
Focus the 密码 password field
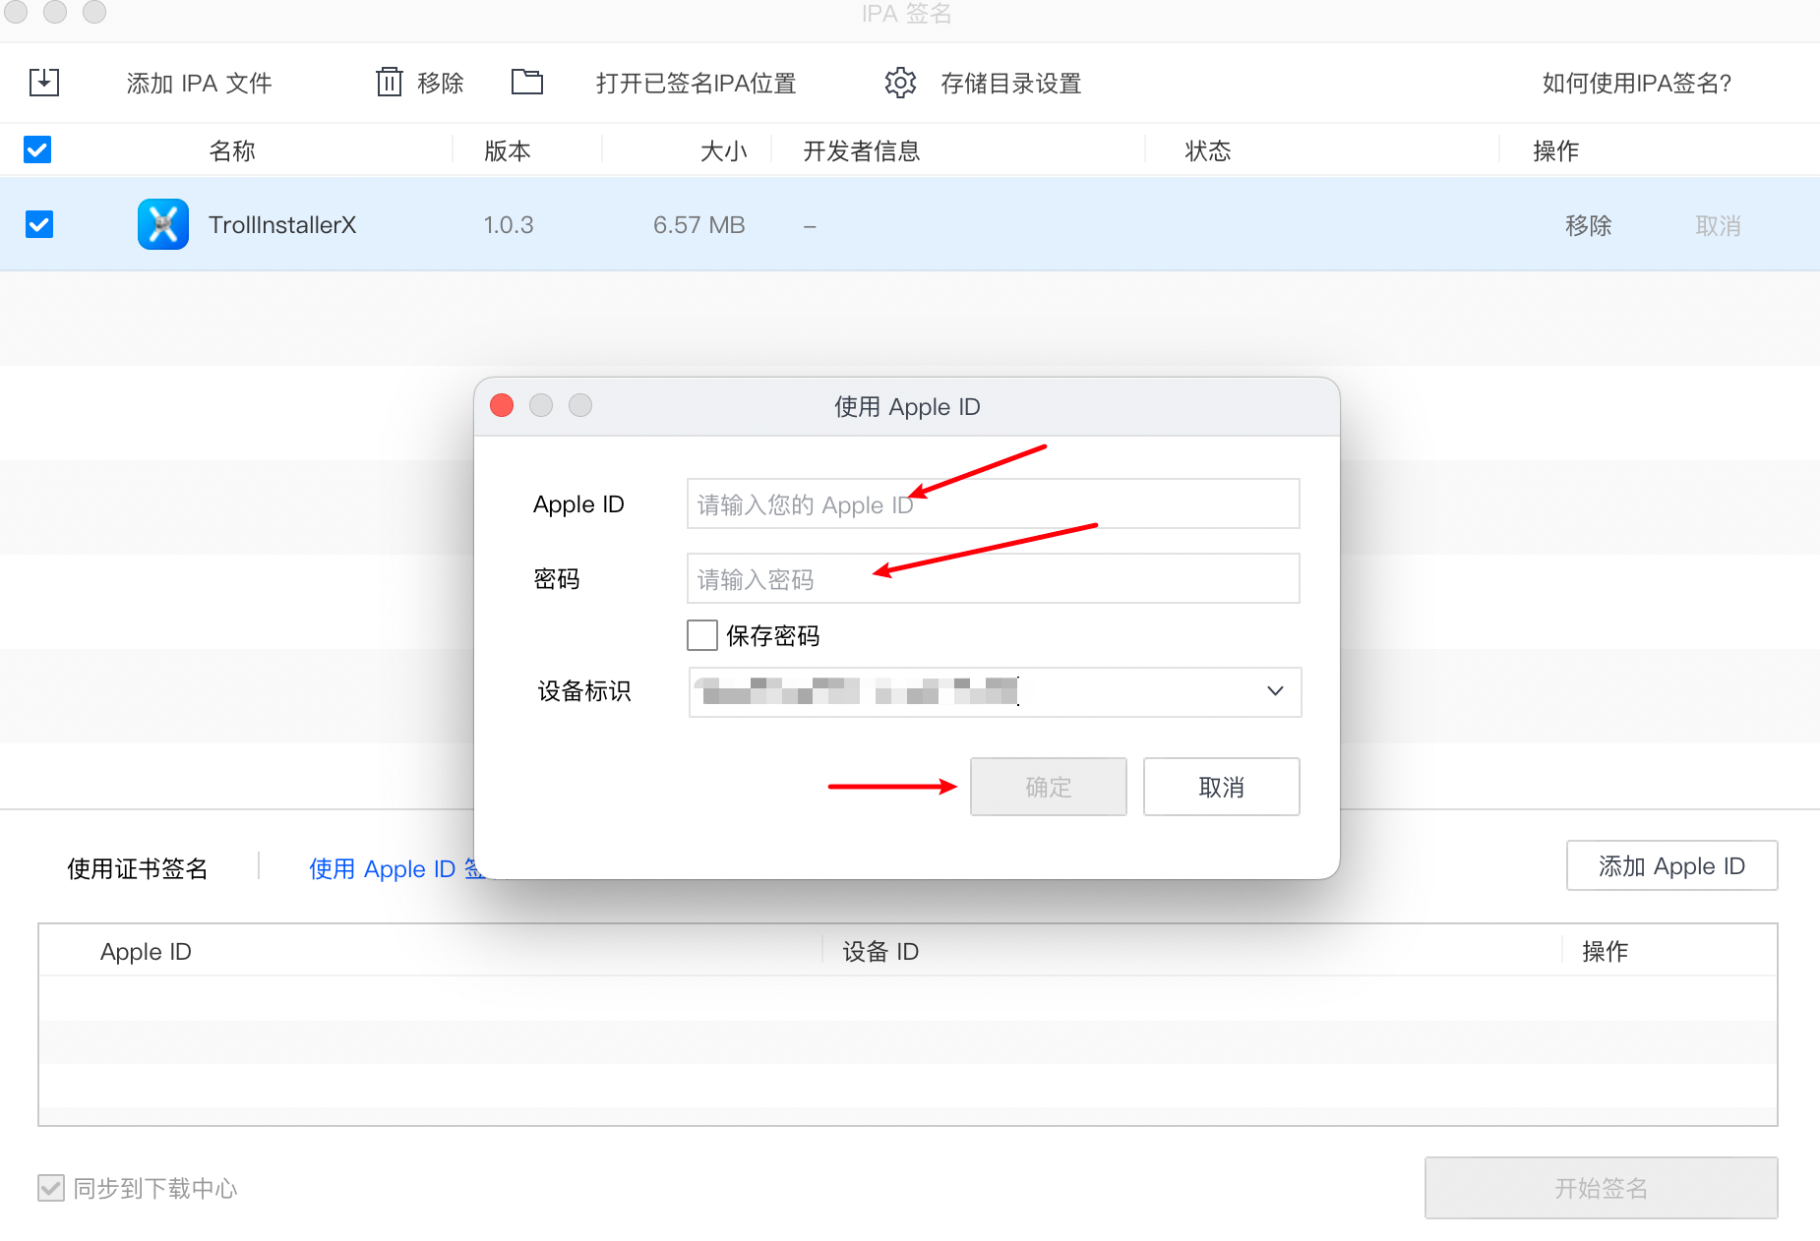pos(994,578)
